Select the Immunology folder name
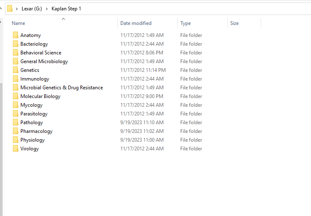 35,79
